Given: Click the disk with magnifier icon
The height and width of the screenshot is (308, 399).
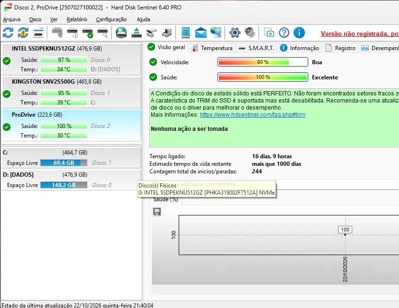Looking at the screenshot, I should pos(103,33).
